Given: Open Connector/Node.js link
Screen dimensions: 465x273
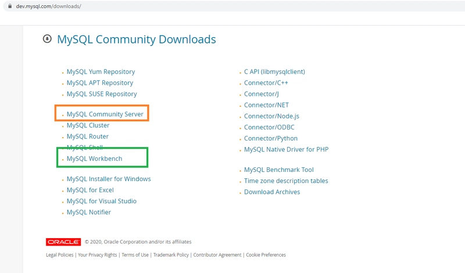Looking at the screenshot, I should [271, 116].
